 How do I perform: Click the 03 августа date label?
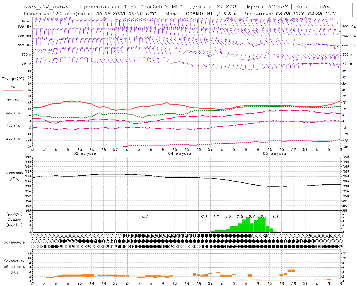[x=85, y=154]
